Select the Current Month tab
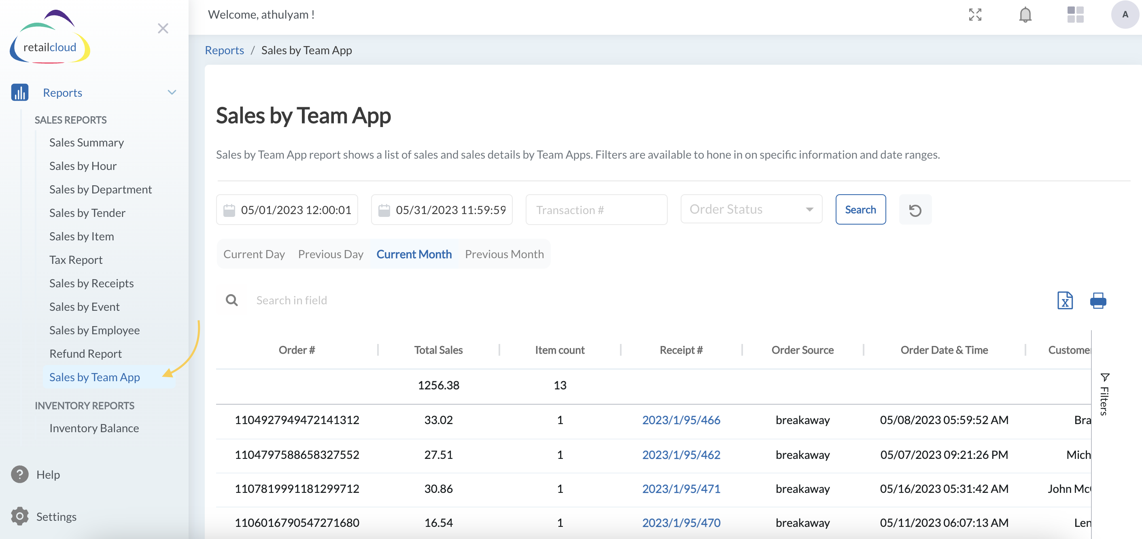The width and height of the screenshot is (1142, 539). coord(414,254)
